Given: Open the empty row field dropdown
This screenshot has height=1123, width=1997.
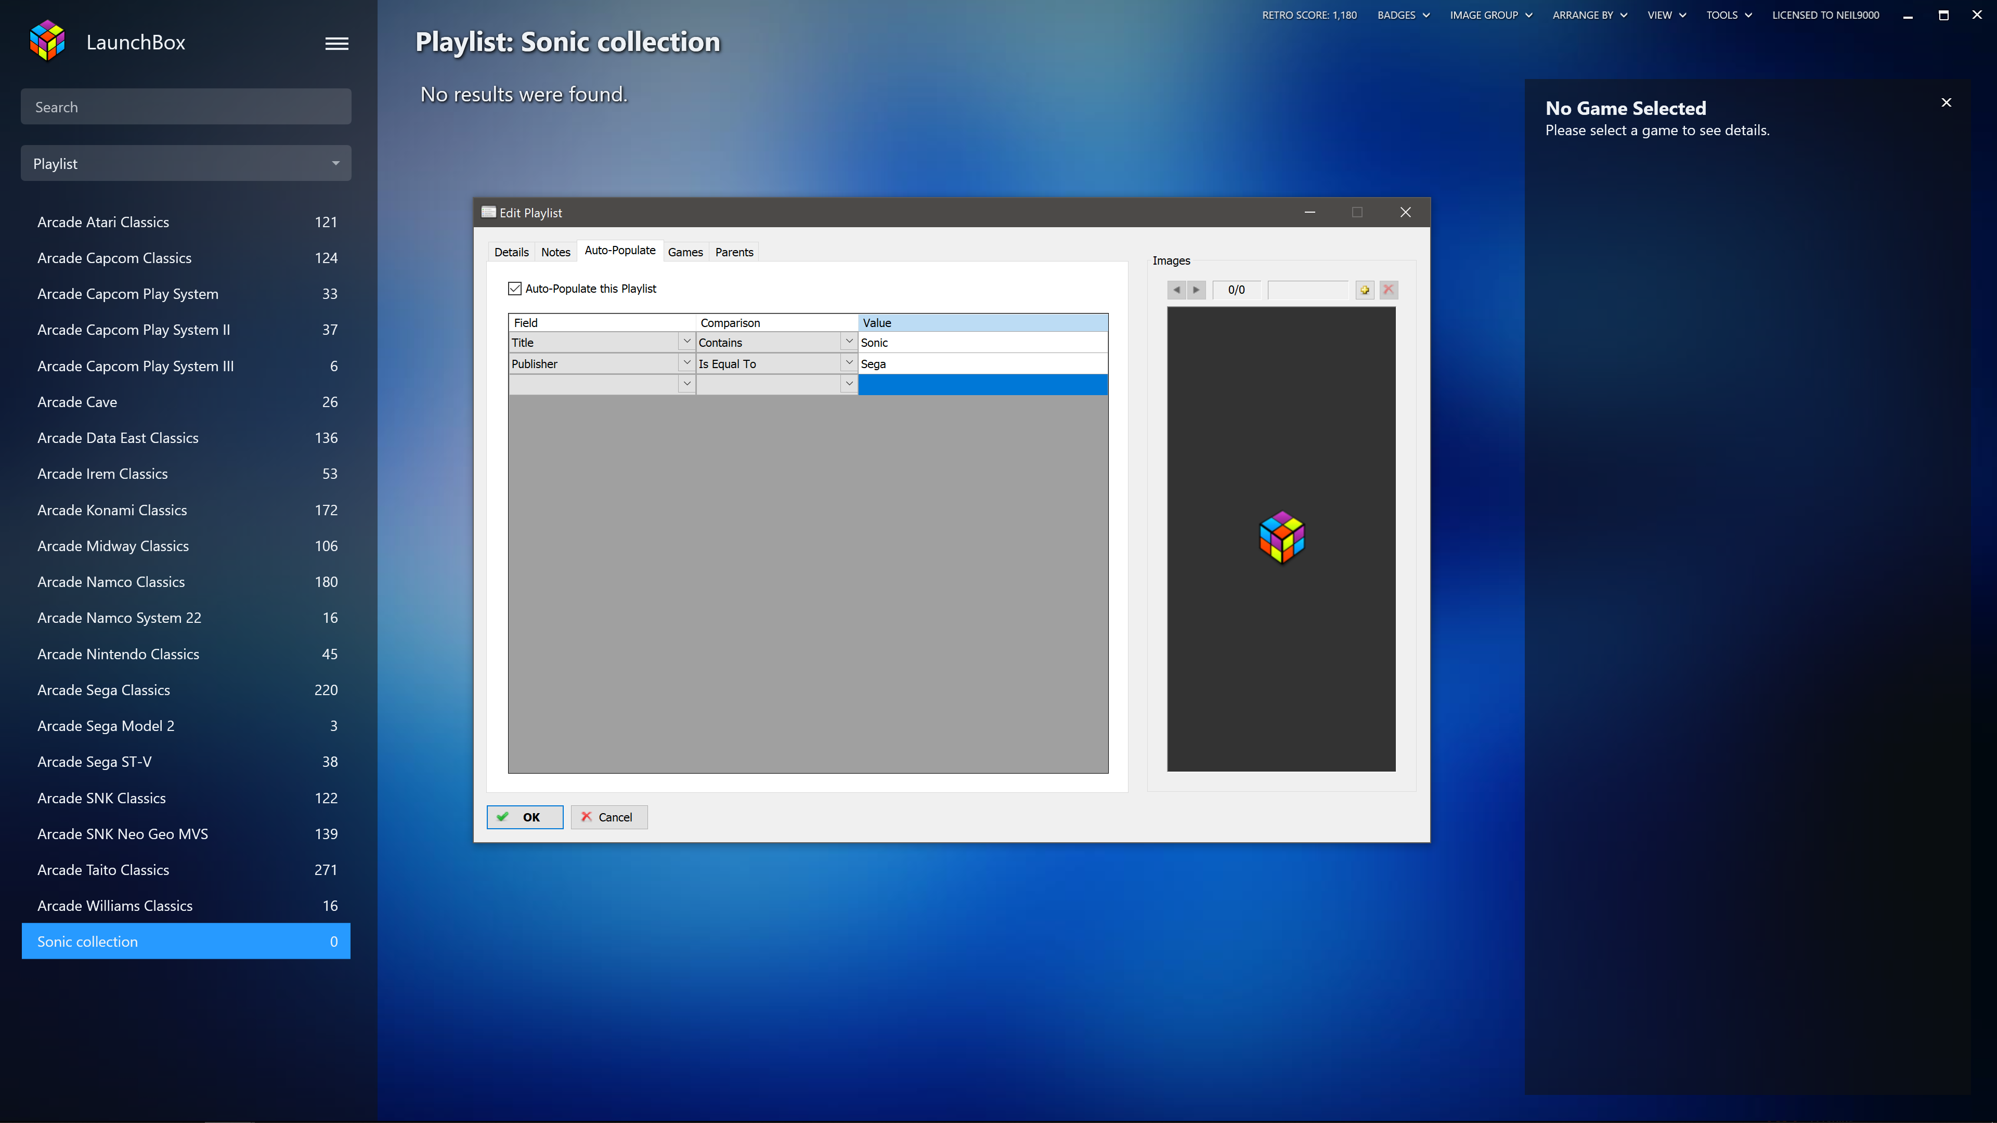Looking at the screenshot, I should (x=687, y=384).
